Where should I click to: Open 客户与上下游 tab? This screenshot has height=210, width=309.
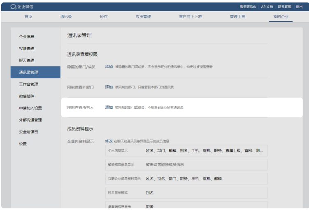click(190, 16)
